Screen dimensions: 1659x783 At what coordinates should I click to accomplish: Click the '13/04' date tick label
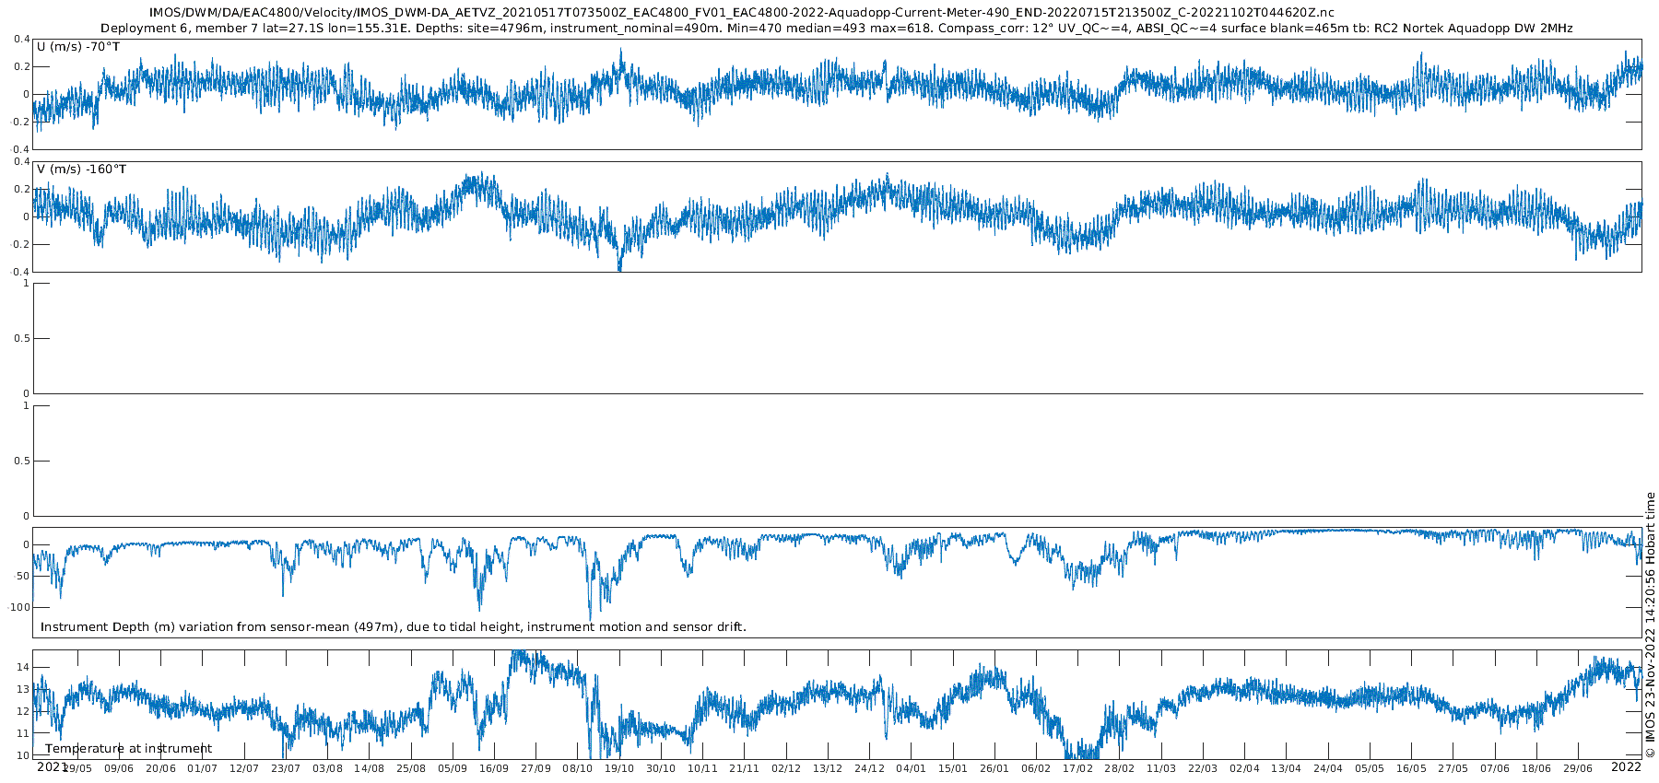1287,768
